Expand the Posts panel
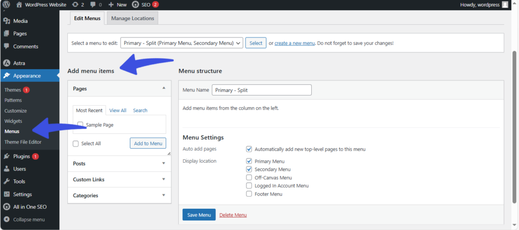Screen dimensions: 519x230 (120, 164)
